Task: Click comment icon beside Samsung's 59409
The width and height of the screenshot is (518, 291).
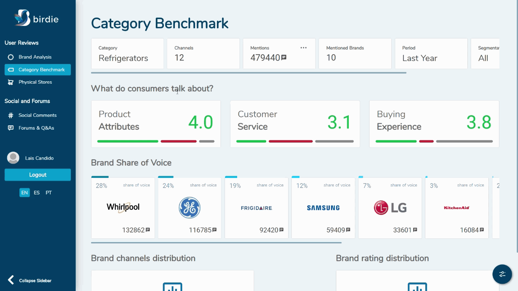Action: [x=348, y=230]
